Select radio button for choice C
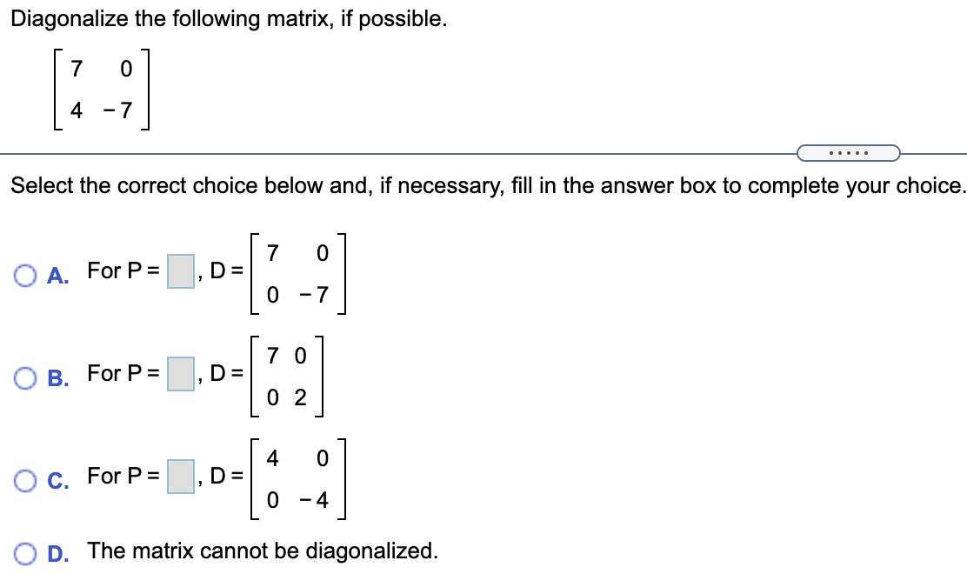 point(24,477)
